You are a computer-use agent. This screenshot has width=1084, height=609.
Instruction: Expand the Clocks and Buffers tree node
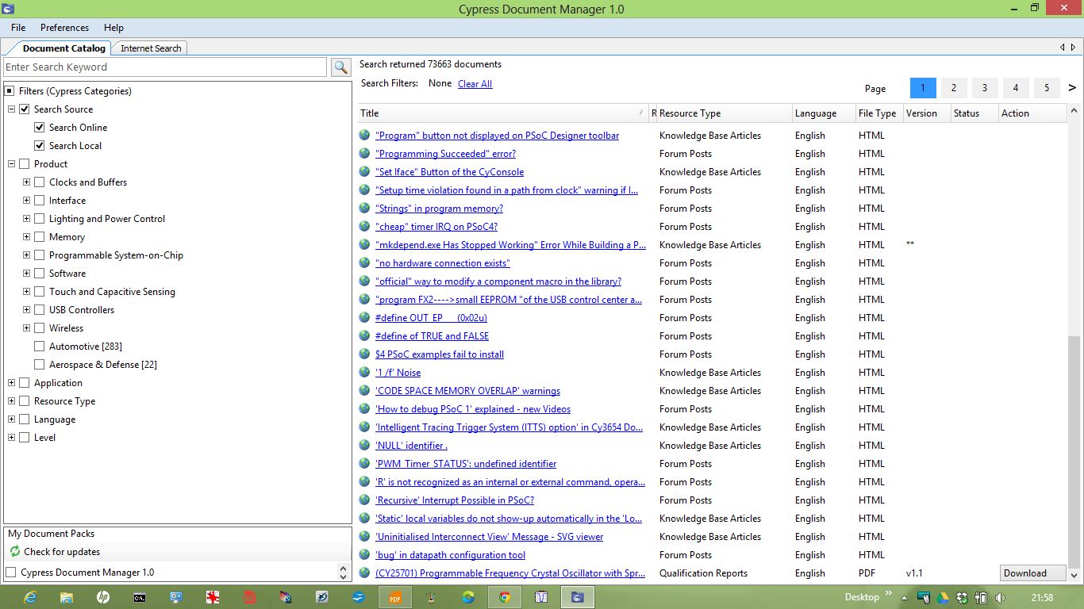coord(26,182)
